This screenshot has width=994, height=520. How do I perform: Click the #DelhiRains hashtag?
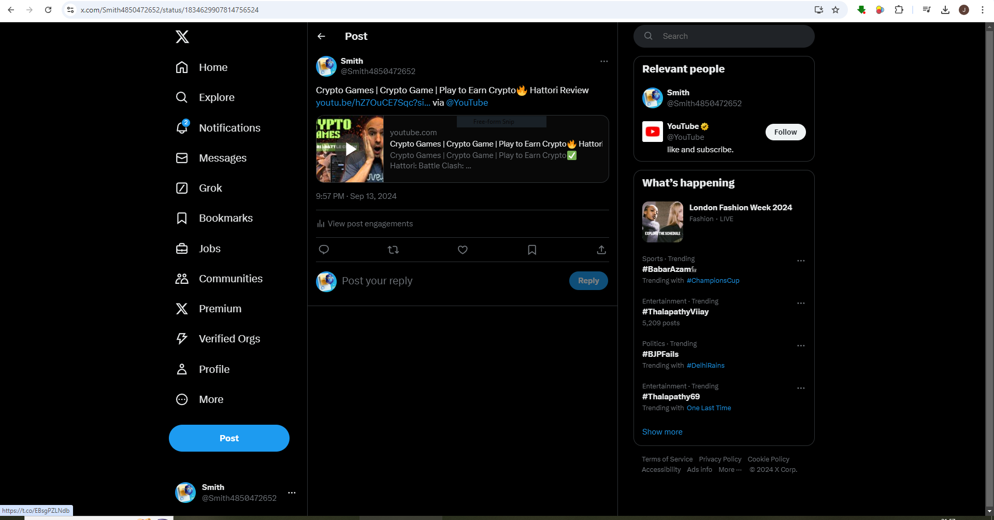coord(705,366)
